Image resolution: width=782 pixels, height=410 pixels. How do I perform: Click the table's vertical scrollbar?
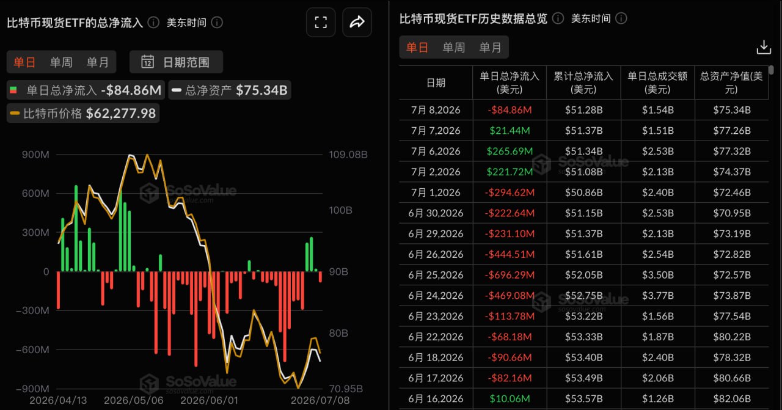pos(772,70)
